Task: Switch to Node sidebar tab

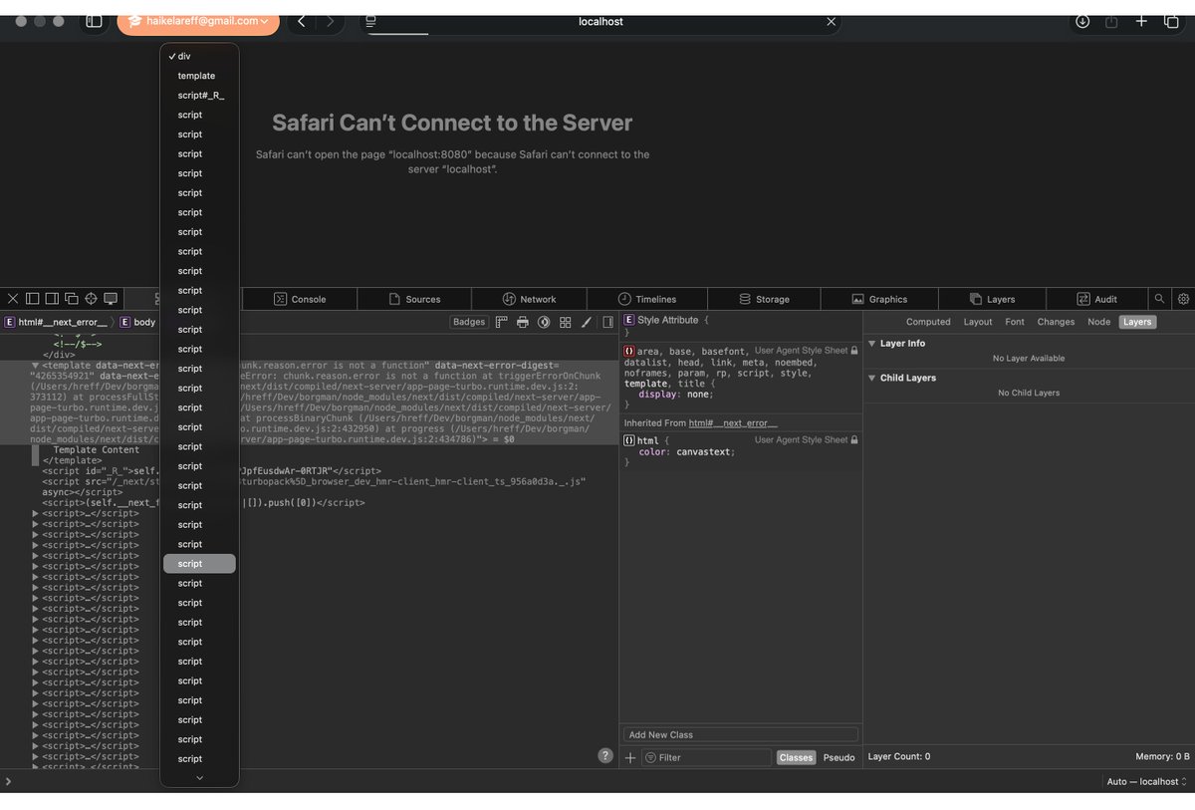Action: (1098, 322)
